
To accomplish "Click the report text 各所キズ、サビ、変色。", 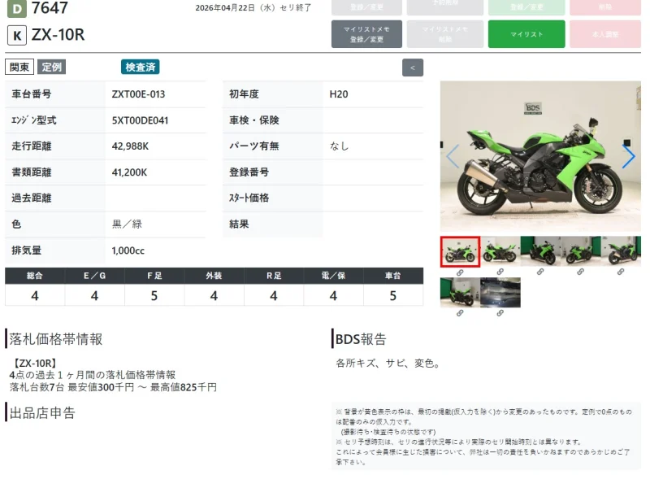I will click(388, 363).
